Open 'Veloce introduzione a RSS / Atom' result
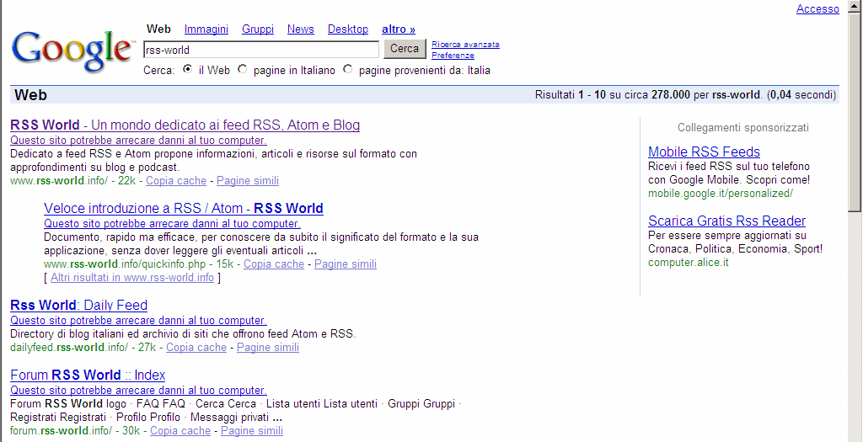The image size is (863, 442). tap(183, 208)
